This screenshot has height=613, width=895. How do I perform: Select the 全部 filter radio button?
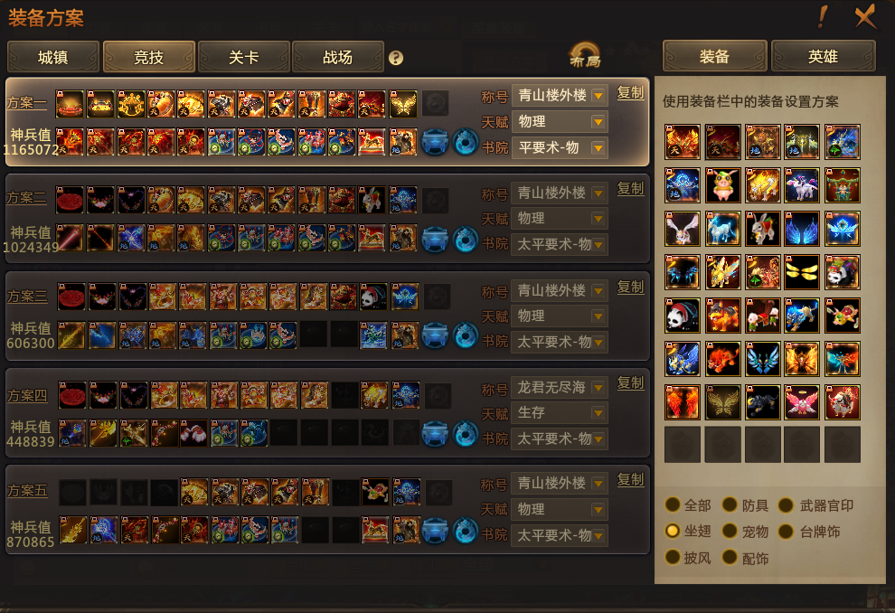(x=673, y=505)
